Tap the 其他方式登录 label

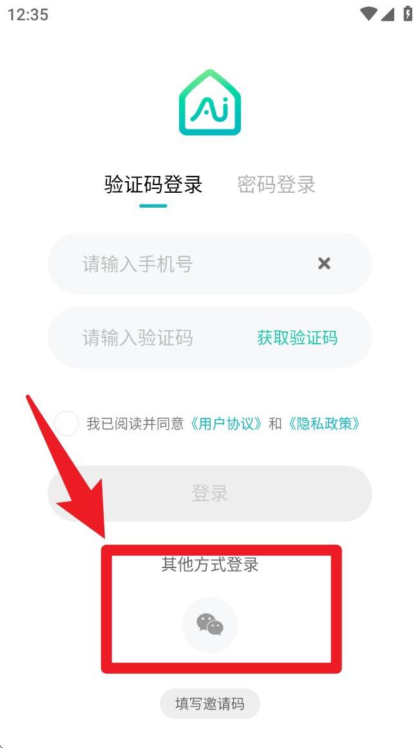[210, 565]
